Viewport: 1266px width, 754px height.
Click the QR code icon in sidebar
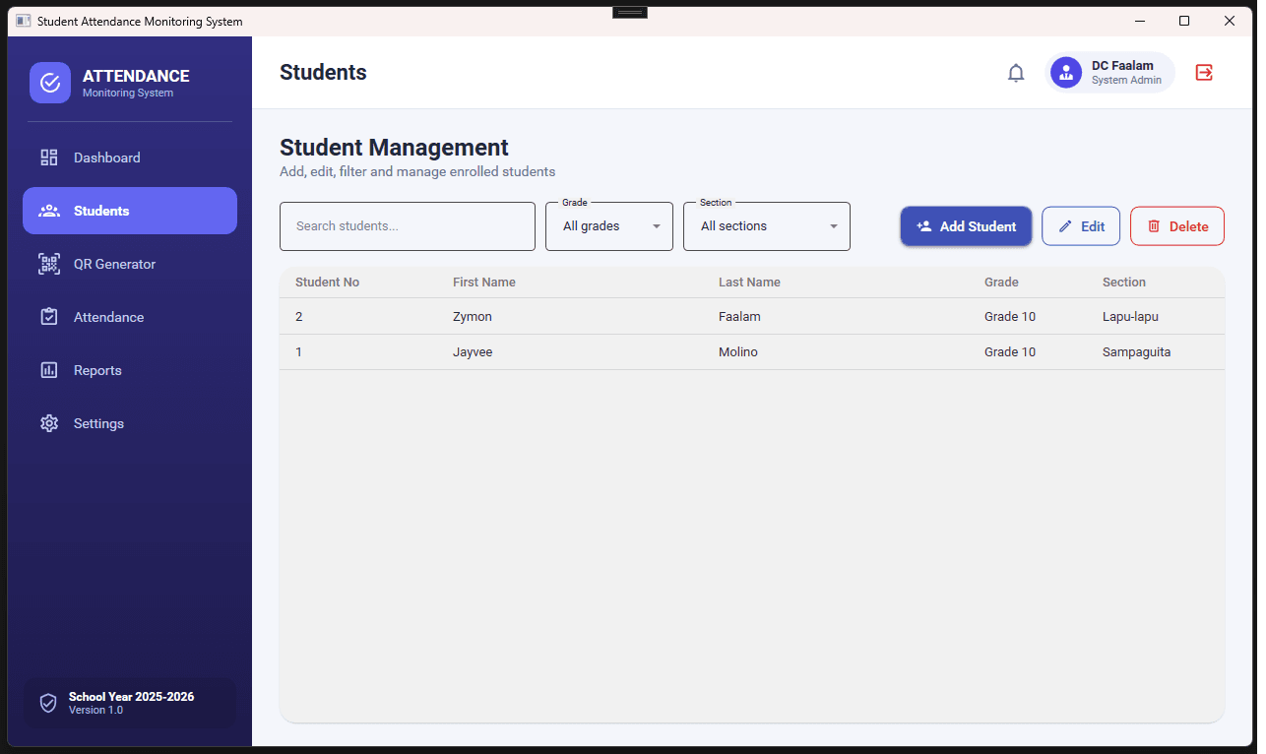tap(49, 264)
